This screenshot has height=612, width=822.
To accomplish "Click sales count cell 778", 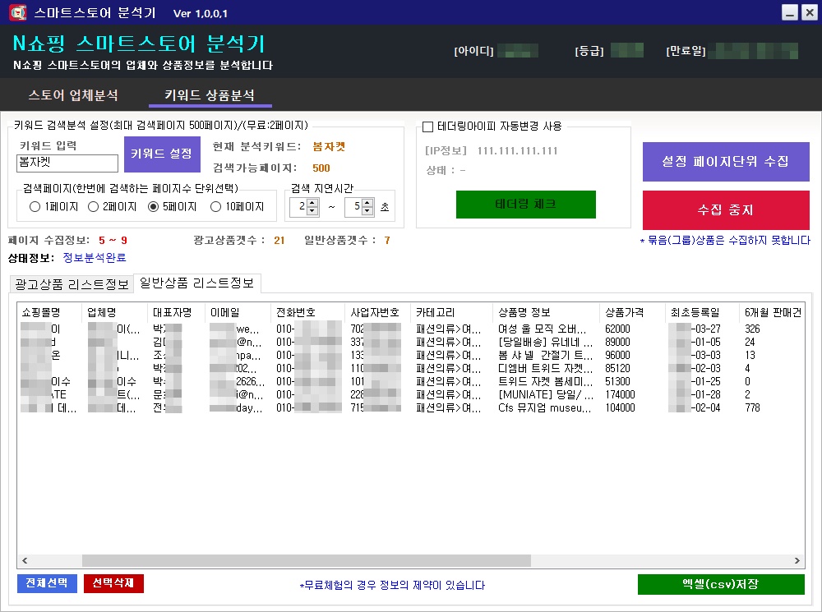I will pyautogui.click(x=753, y=407).
